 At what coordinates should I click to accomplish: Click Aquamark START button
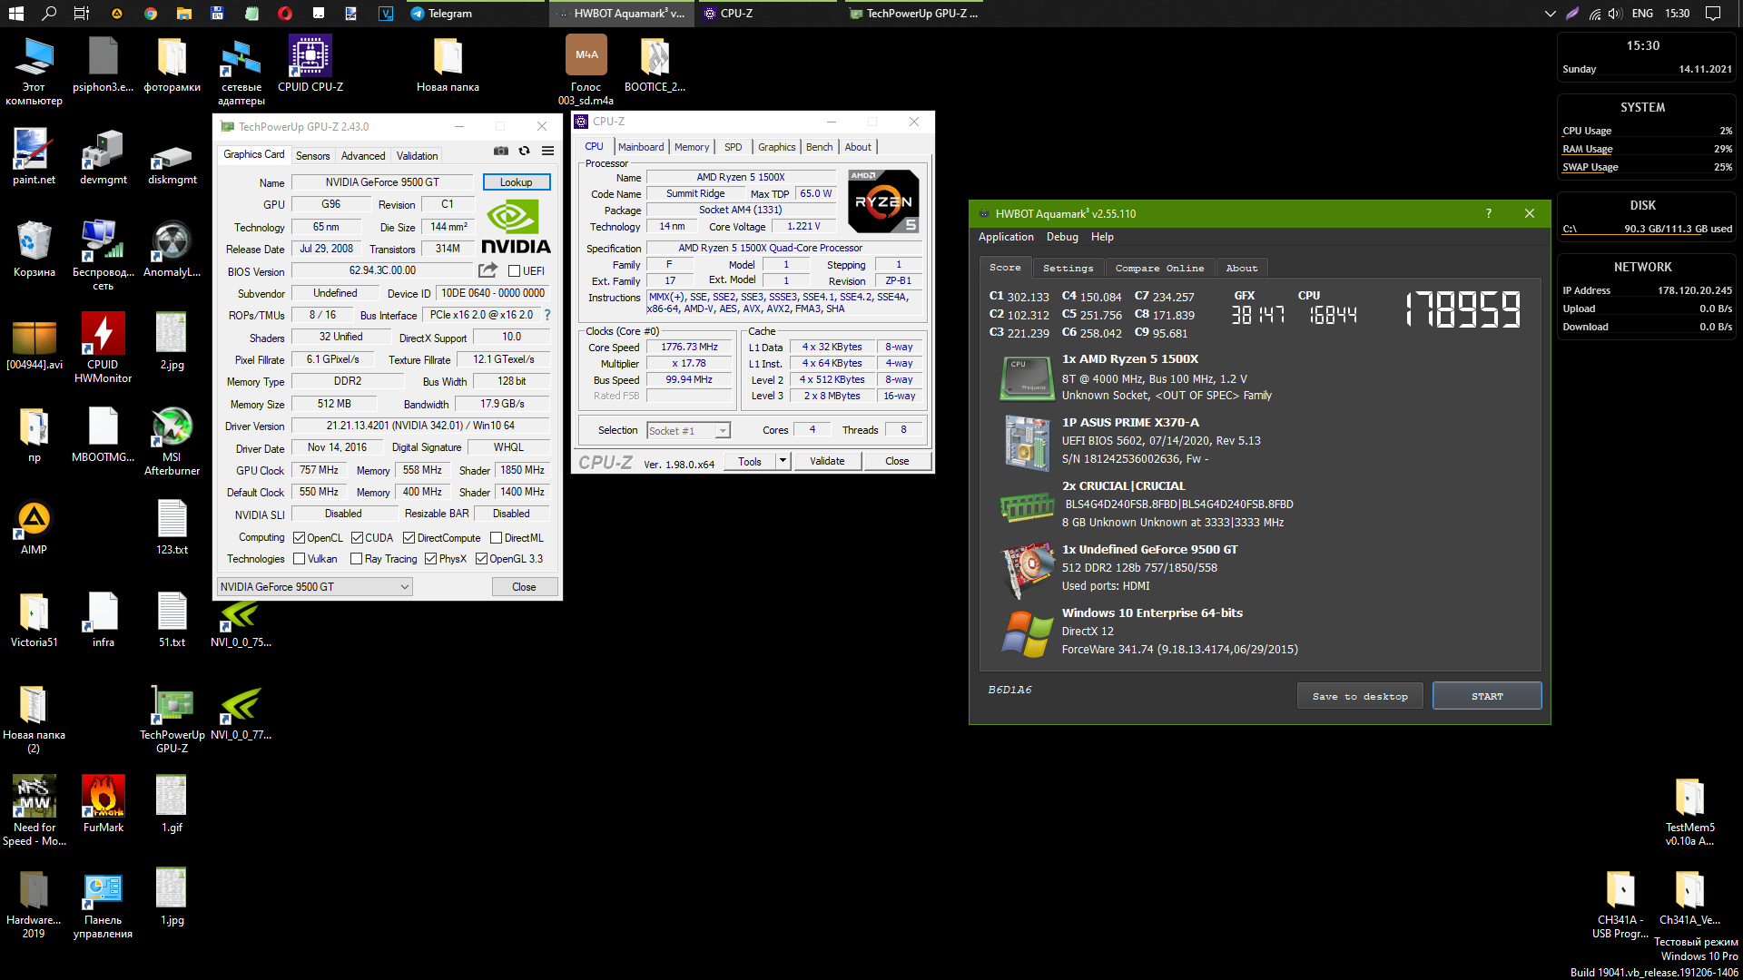(1487, 696)
